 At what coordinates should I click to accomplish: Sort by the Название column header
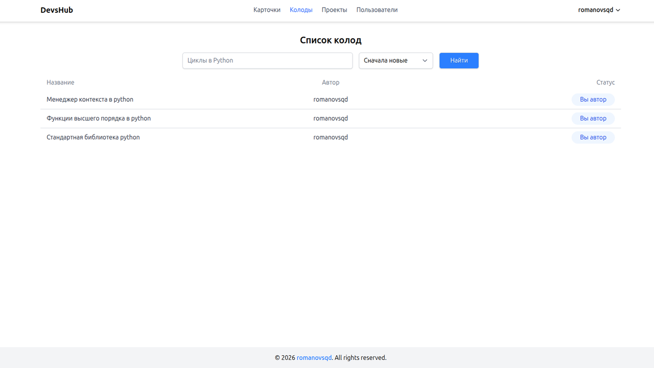(60, 82)
